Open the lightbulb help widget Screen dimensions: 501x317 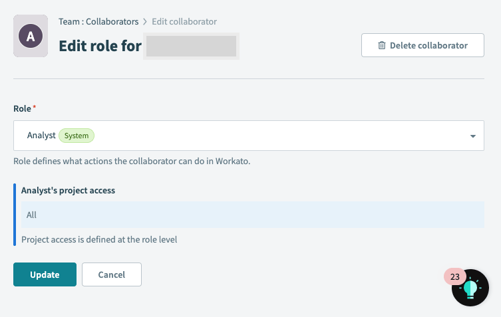tap(470, 288)
